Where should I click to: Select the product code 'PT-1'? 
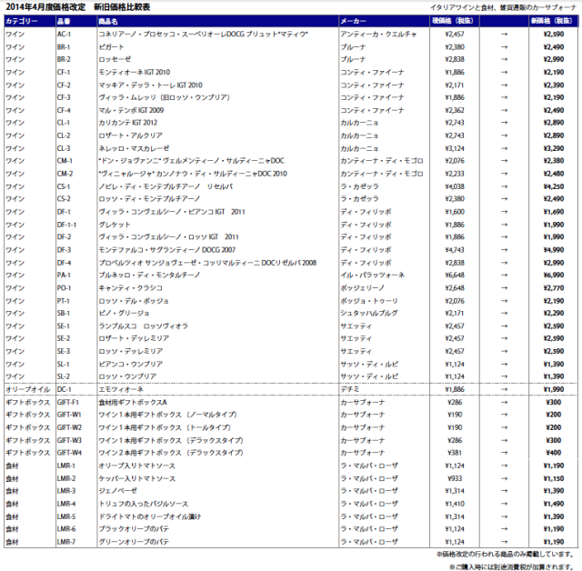(x=64, y=301)
